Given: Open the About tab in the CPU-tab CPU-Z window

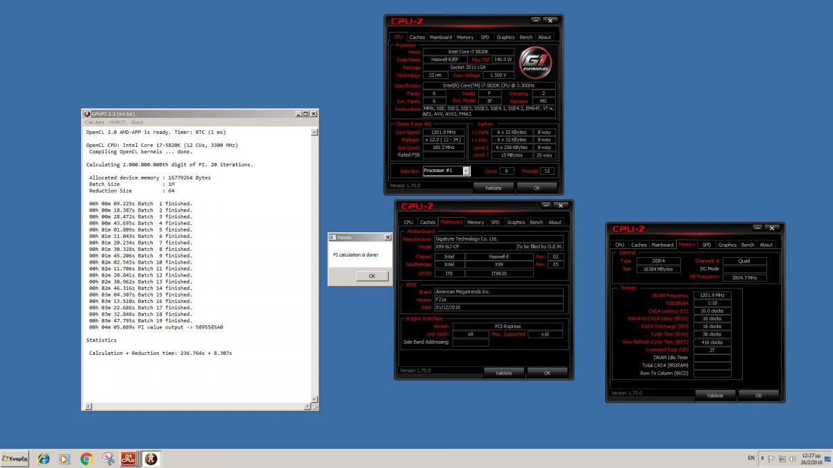Looking at the screenshot, I should tap(545, 37).
